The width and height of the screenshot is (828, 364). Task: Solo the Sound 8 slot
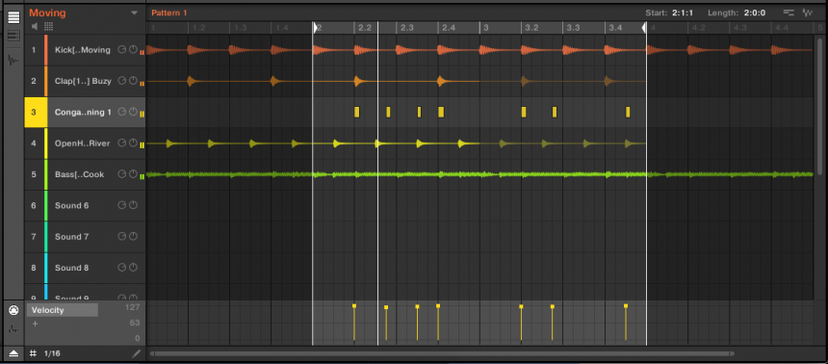[122, 268]
